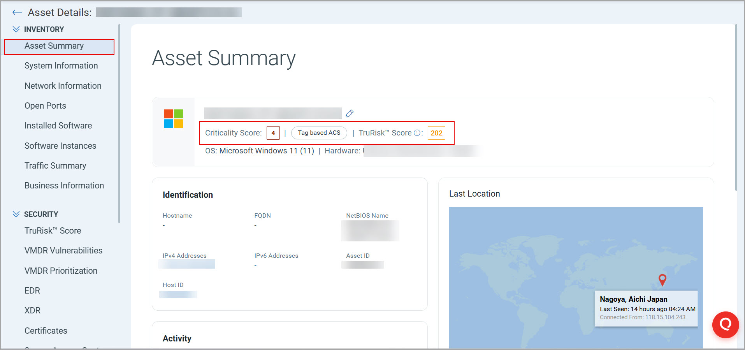Click the Criticality Score value 4
Image resolution: width=745 pixels, height=350 pixels.
pyautogui.click(x=273, y=133)
